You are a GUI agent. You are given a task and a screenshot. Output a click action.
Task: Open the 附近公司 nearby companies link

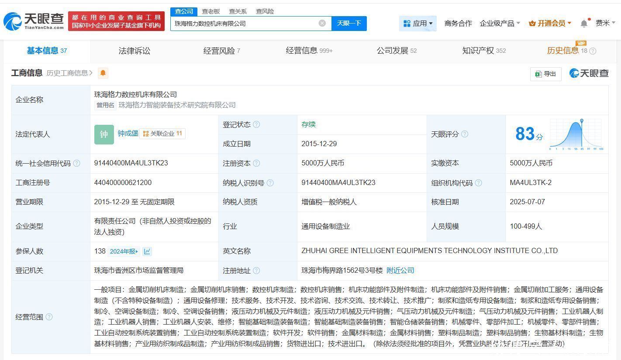coord(400,271)
